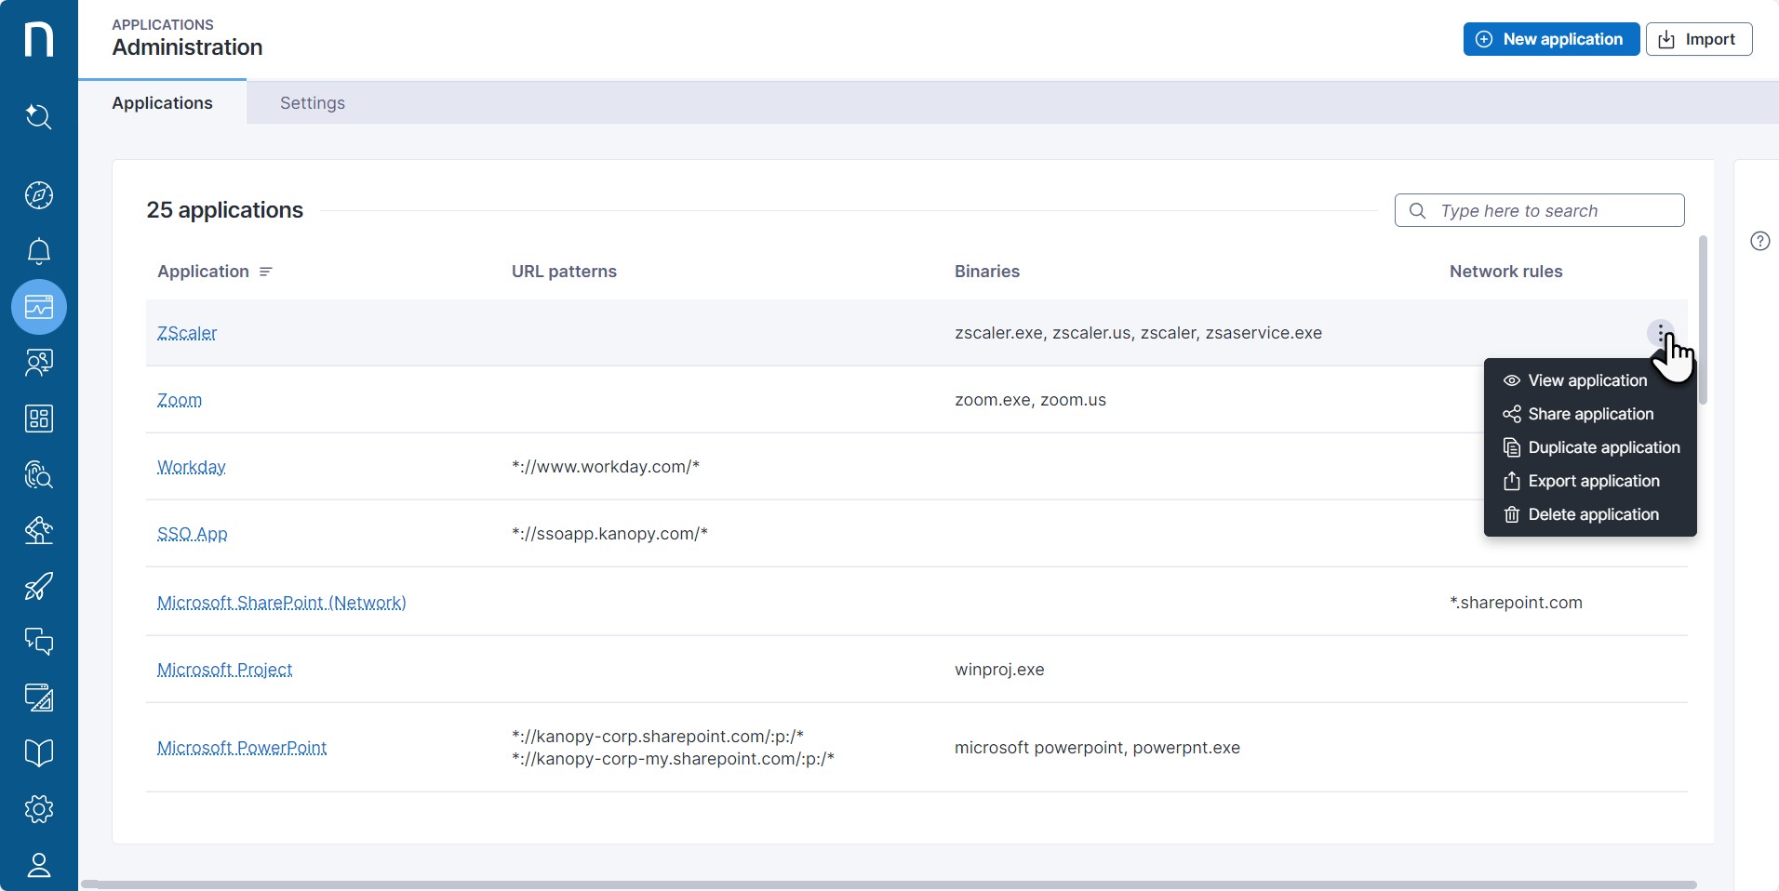
Task: Open the dashboards grid icon in the sidebar
Action: click(39, 419)
